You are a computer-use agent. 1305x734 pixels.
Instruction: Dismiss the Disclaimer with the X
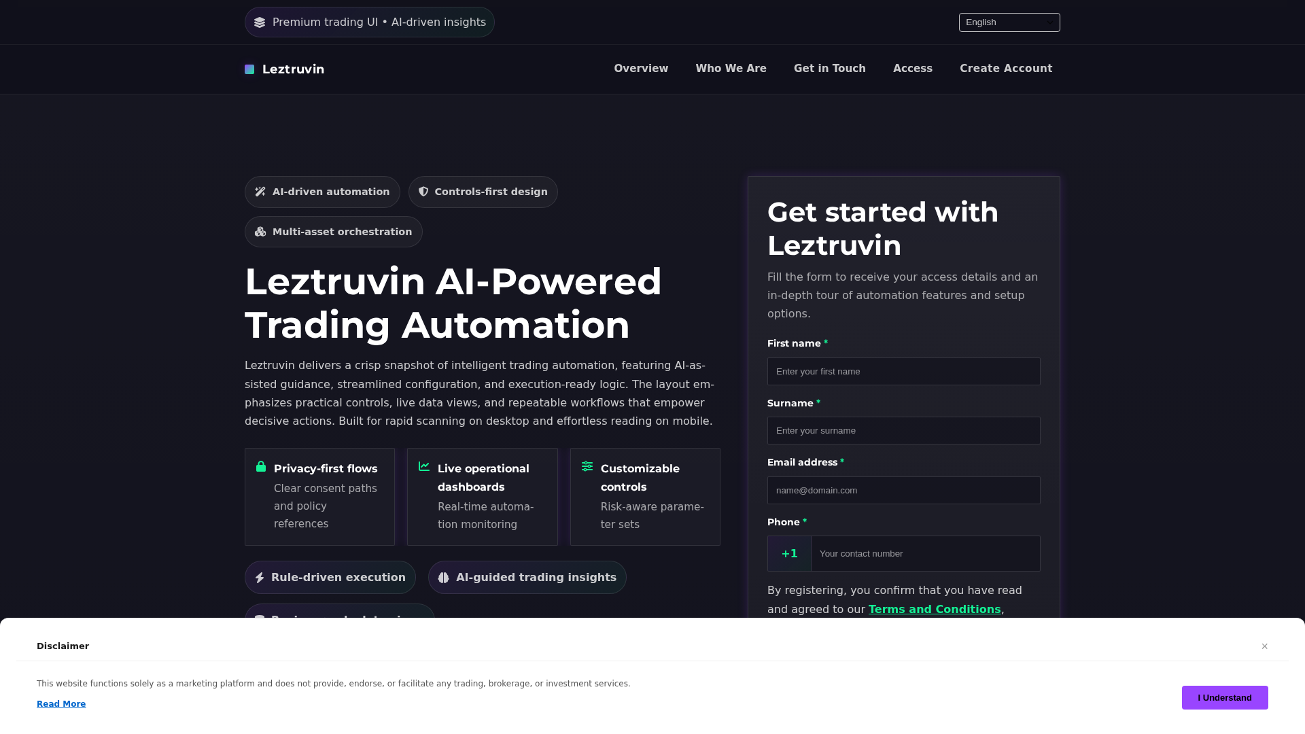1264,646
